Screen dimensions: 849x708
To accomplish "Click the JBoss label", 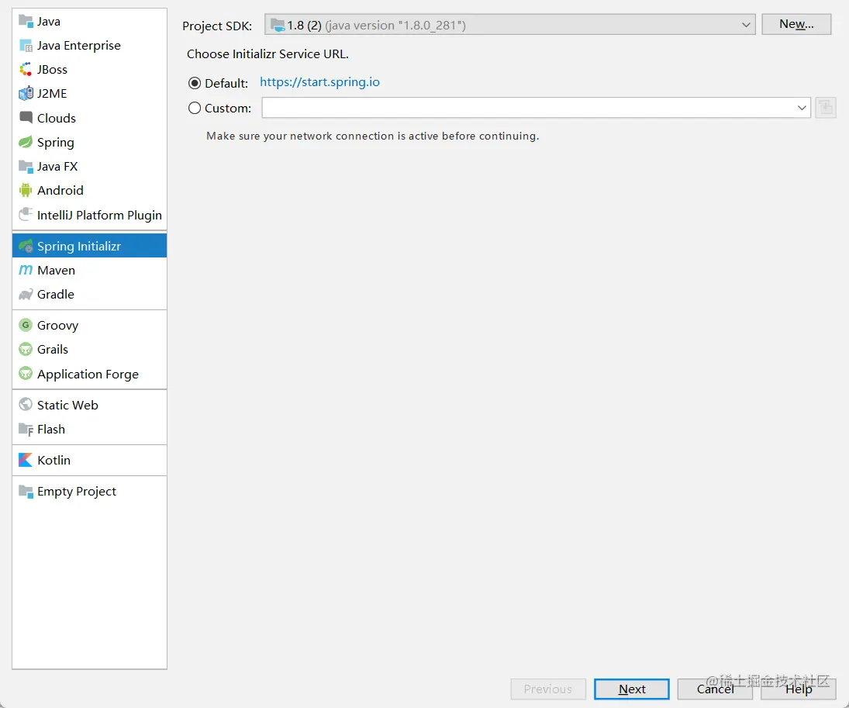I will pos(52,69).
